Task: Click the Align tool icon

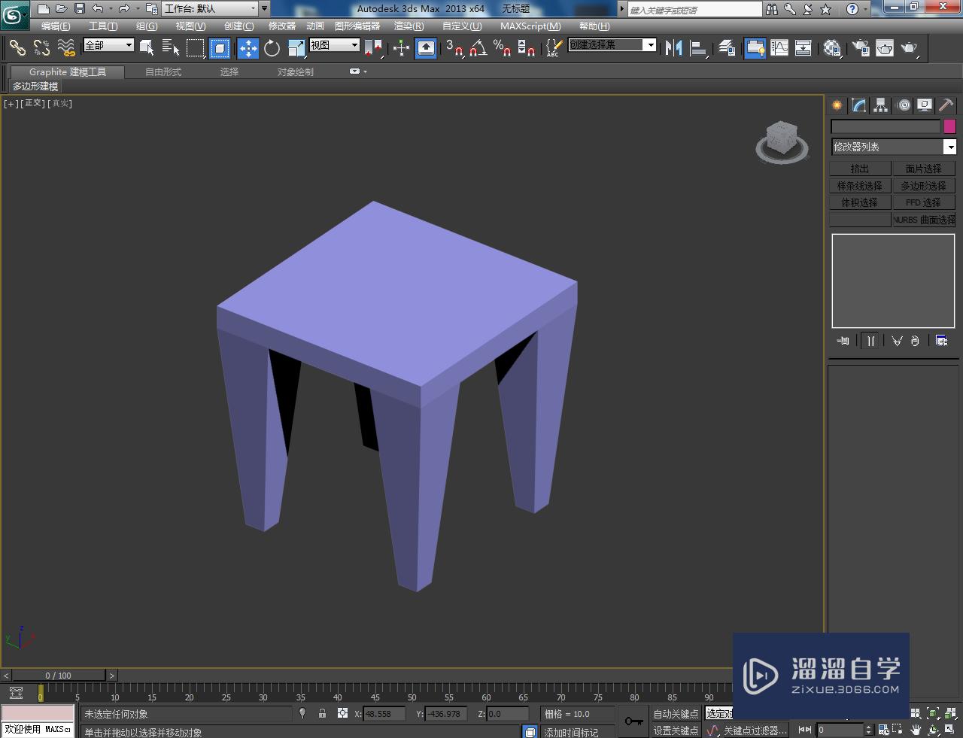Action: pos(699,48)
